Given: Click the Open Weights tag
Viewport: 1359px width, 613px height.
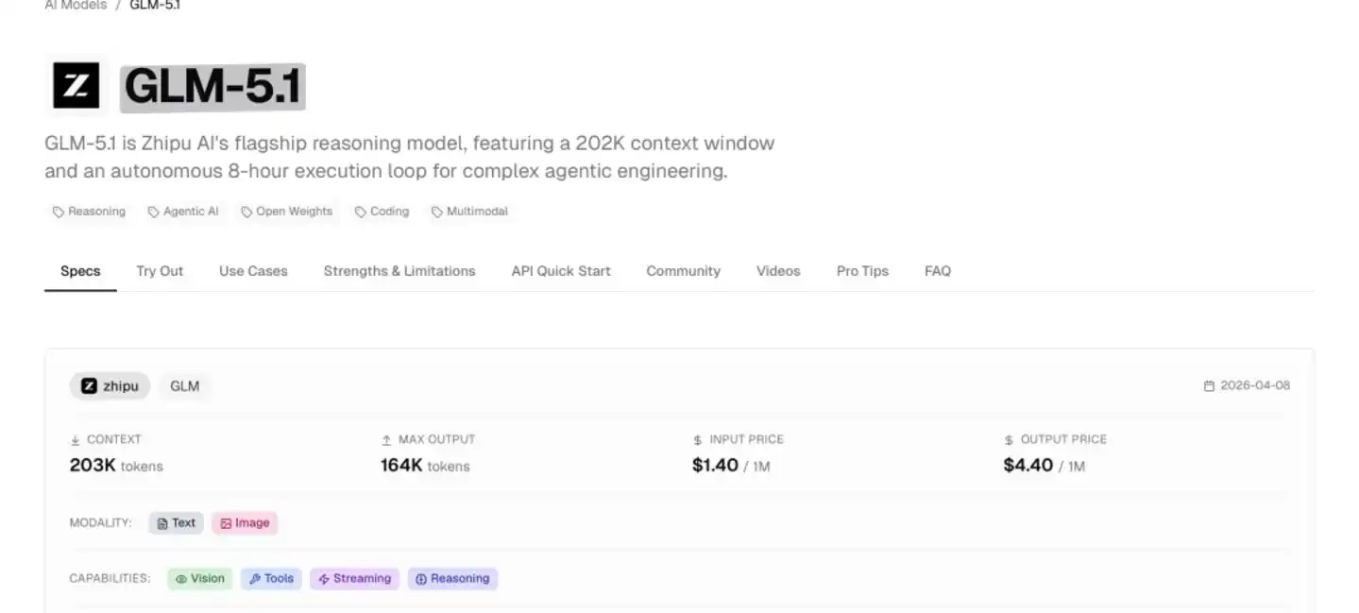Looking at the screenshot, I should (286, 212).
